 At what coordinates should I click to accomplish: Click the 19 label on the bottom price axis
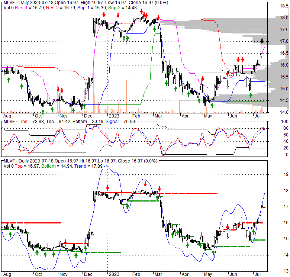(286, 174)
